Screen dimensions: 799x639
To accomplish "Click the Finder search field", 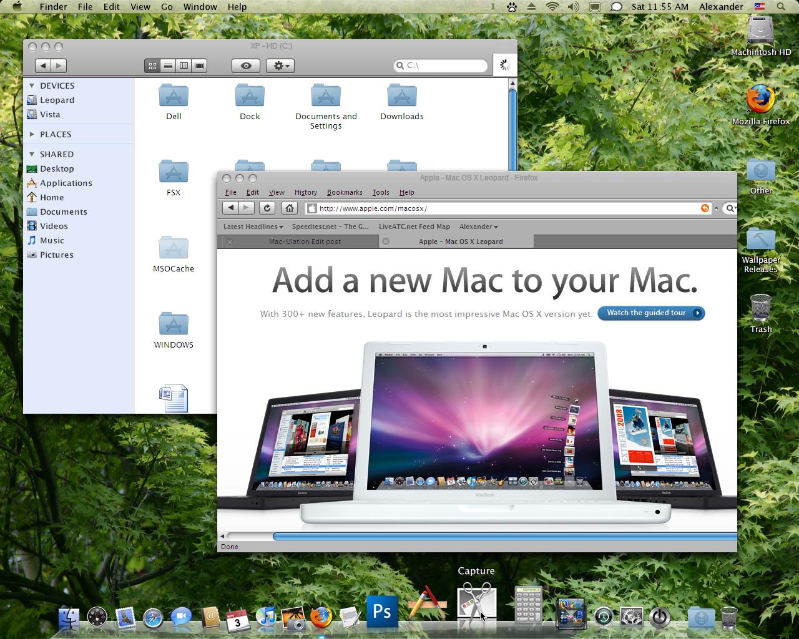I will click(441, 66).
